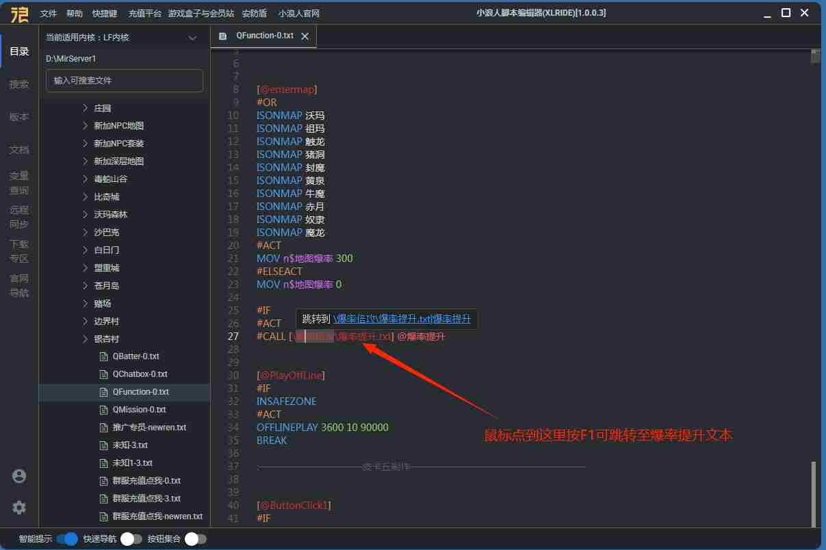Click the 输入可搜索文件 search field

click(x=125, y=81)
